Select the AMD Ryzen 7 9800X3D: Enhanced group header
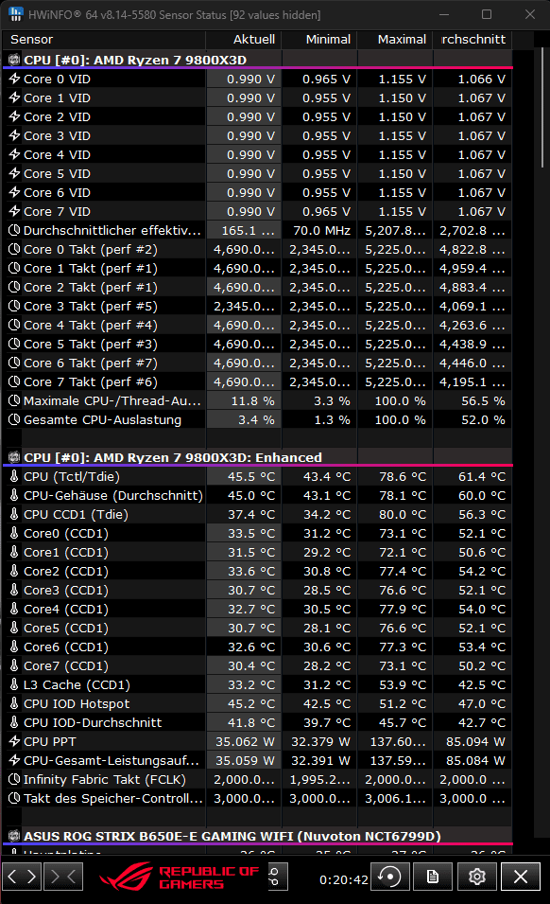This screenshot has height=904, width=550. click(173, 457)
